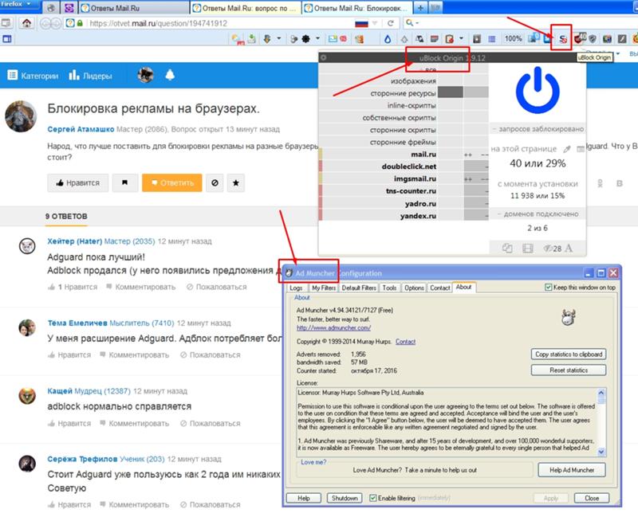
Task: Click Help Ad Muncher button
Action: 572,470
